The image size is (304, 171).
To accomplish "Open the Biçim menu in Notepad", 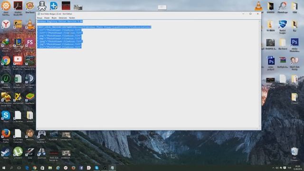I will pyautogui.click(x=54, y=18).
